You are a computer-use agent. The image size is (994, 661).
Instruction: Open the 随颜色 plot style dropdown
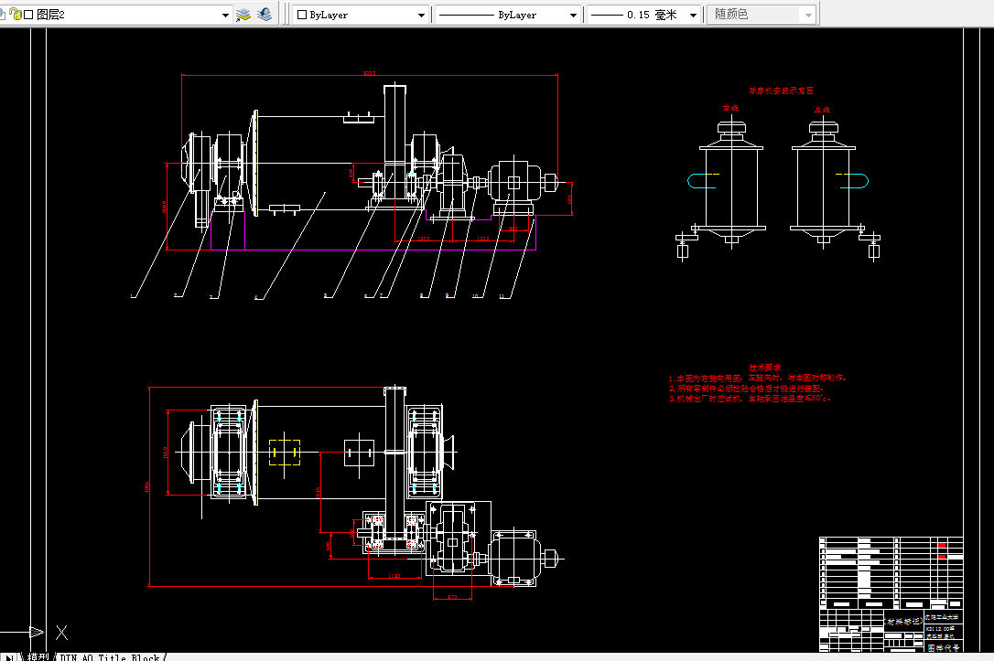[808, 16]
